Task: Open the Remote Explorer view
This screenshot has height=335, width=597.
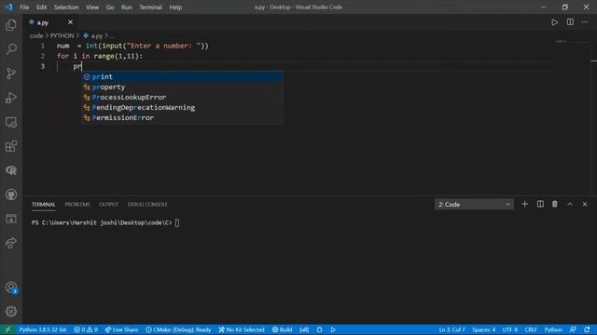Action: coord(11,122)
